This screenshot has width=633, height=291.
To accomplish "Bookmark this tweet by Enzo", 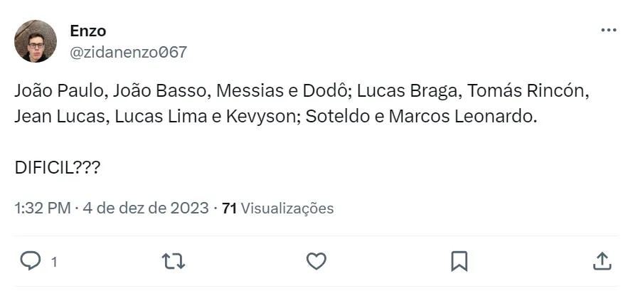I will (459, 261).
